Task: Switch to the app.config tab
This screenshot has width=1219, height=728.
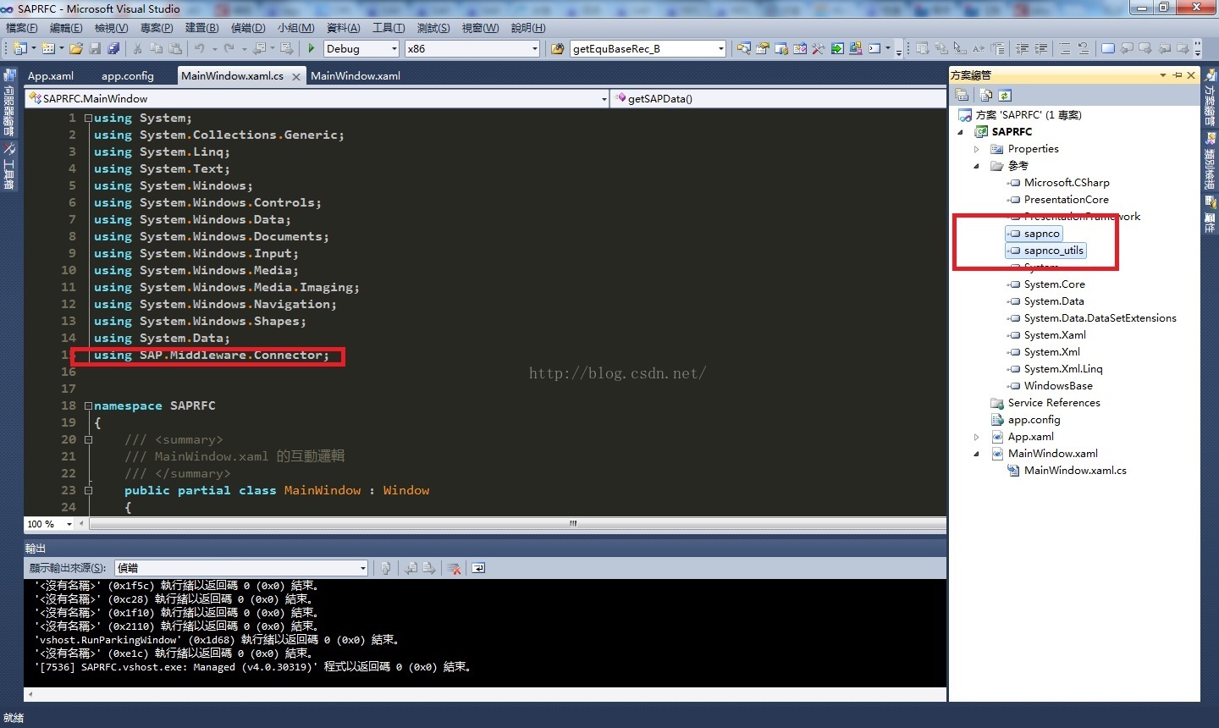Action: point(128,75)
